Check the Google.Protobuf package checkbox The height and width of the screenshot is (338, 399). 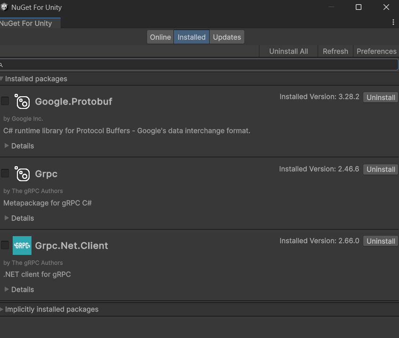click(x=5, y=101)
